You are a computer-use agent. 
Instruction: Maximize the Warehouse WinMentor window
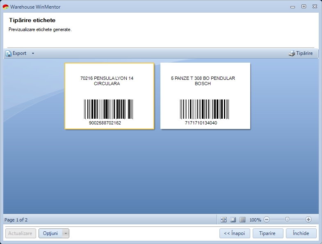tap(304, 7)
